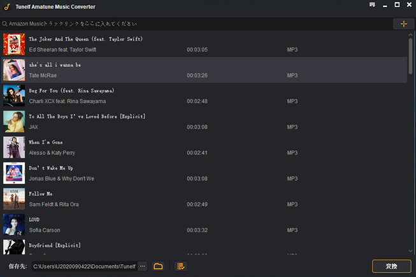Click the three-dots browse path button

click(143, 266)
